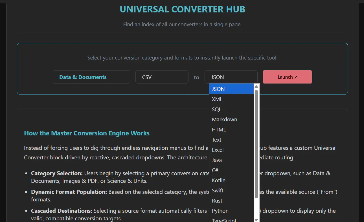Open the Data & Documents category dropdown
Image resolution: width=364 pixels, height=222 pixels.
91,77
